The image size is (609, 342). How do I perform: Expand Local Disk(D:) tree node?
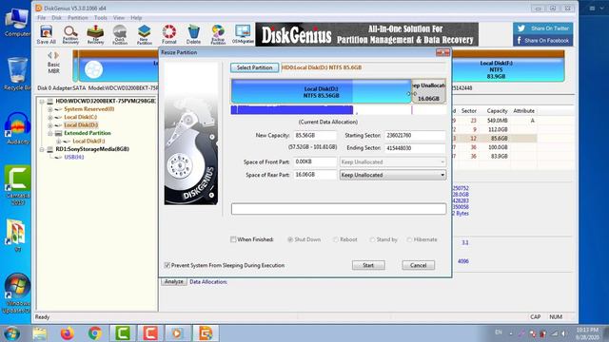click(50, 125)
